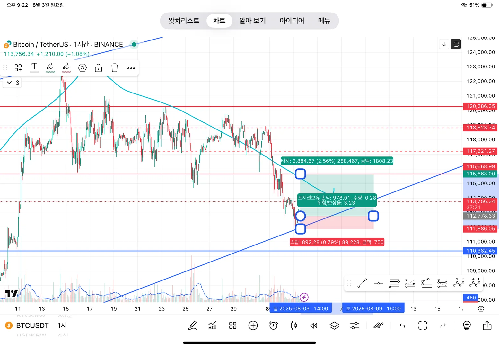Toggle the lock on the drawing
Viewport: 499px width, 347px height.
tap(99, 68)
